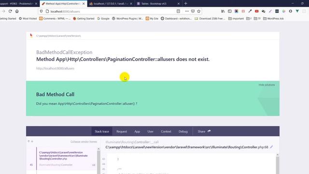Click the frame list scrollbar up arrow
The height and width of the screenshot is (174, 309).
click(98, 149)
